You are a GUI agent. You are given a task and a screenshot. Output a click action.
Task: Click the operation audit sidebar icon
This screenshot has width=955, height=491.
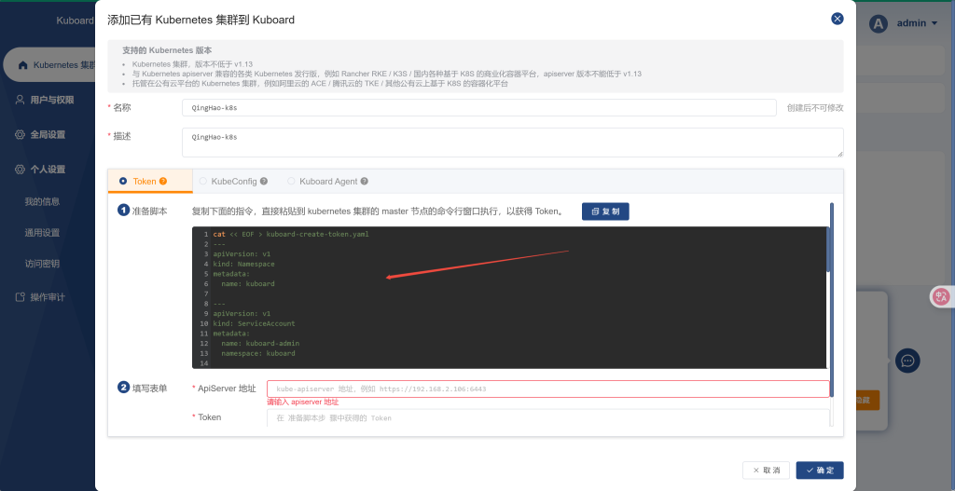[20, 297]
